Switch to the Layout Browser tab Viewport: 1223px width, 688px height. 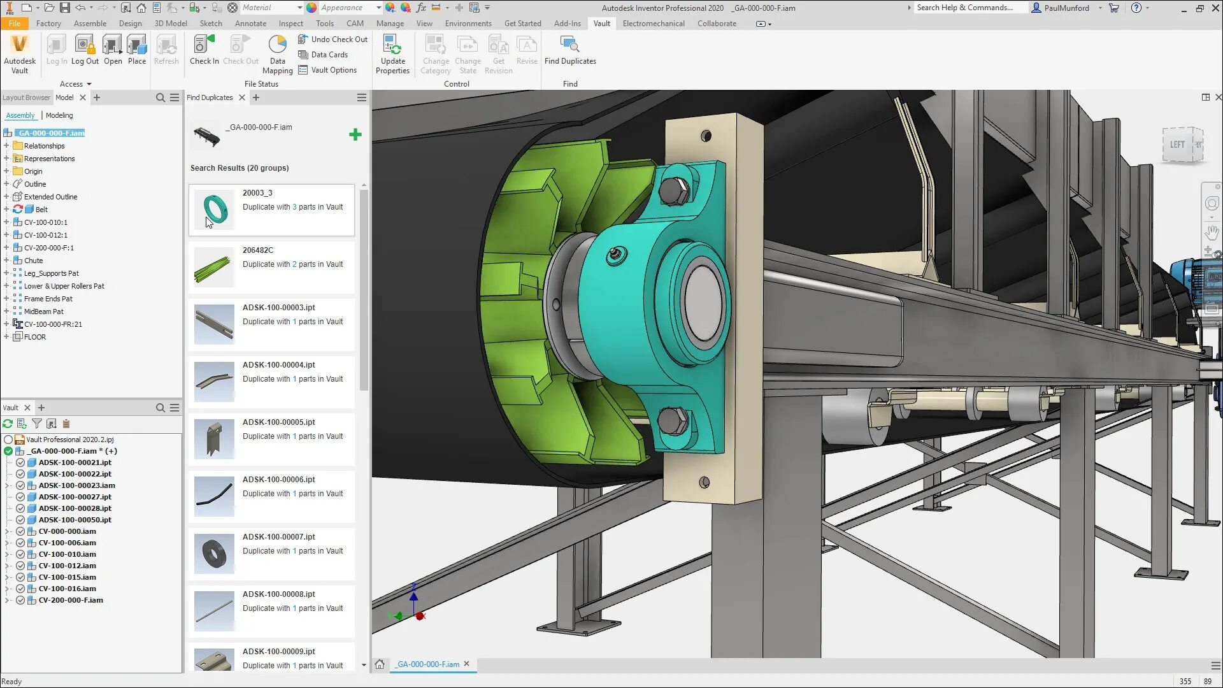[26, 97]
